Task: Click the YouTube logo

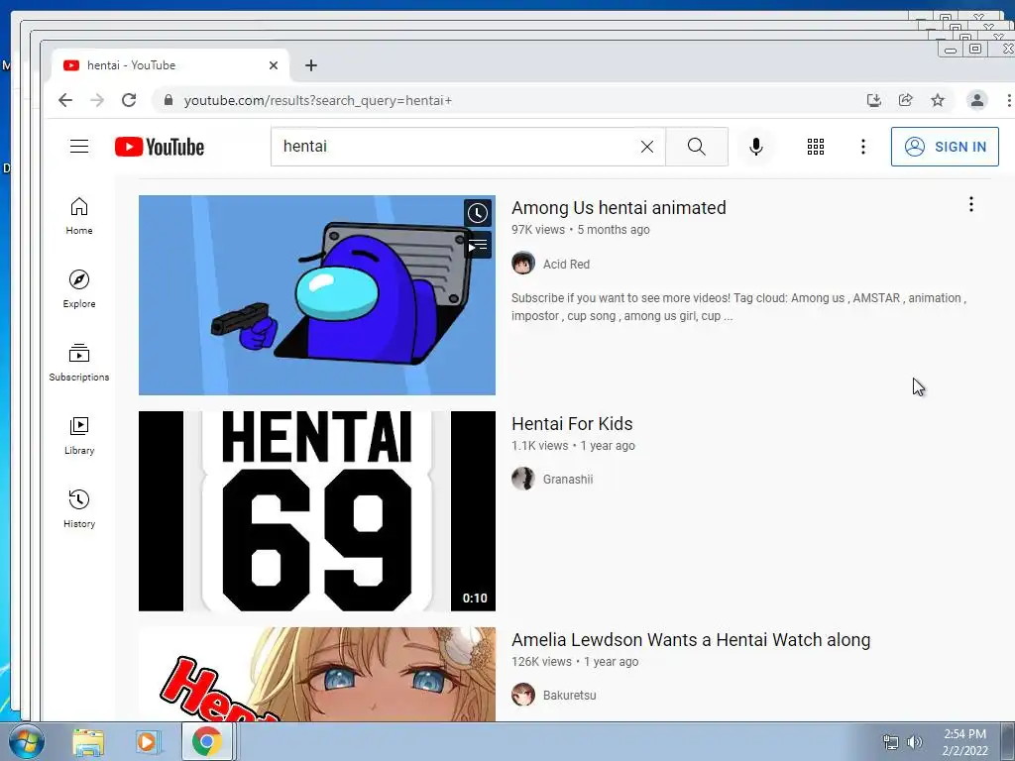Action: click(160, 147)
